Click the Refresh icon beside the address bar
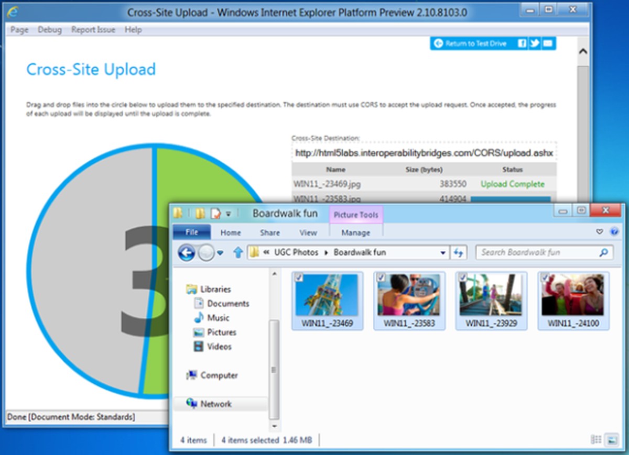 (x=459, y=252)
